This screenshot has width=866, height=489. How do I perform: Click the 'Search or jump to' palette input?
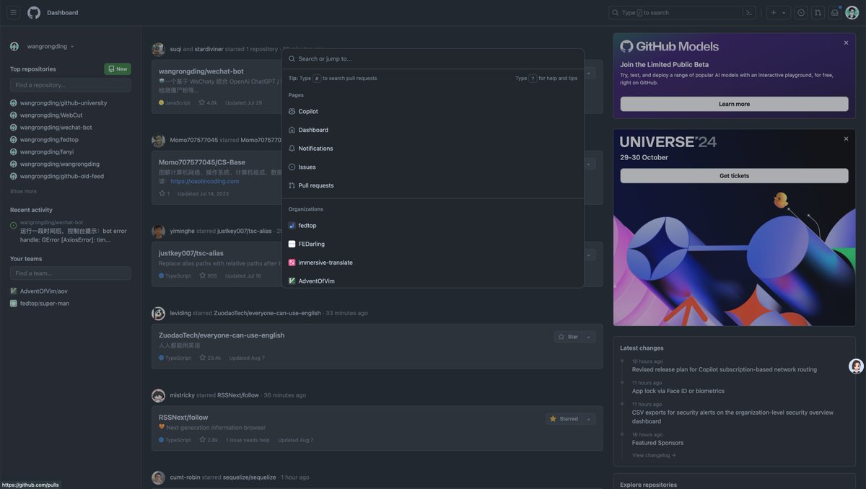pyautogui.click(x=433, y=59)
